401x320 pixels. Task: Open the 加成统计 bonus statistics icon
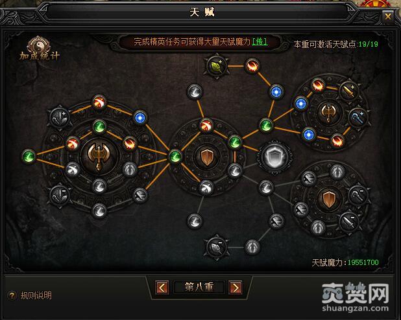coord(39,49)
